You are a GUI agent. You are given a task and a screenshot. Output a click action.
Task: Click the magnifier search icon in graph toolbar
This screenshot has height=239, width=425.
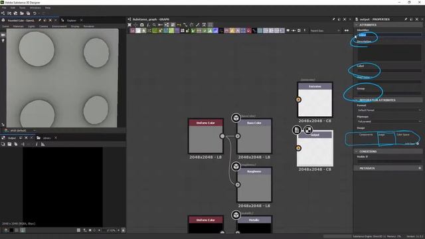154,25
